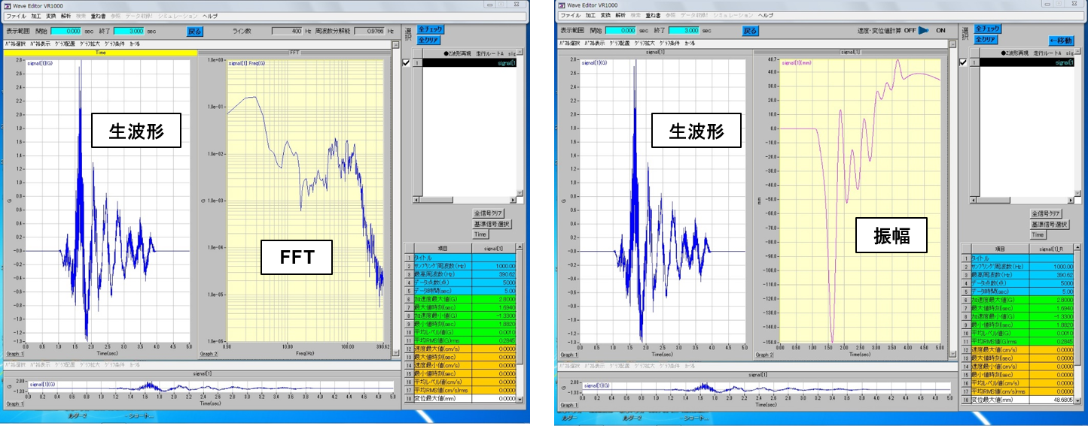Click 戻る button in right window
The image size is (1088, 426).
(750, 32)
